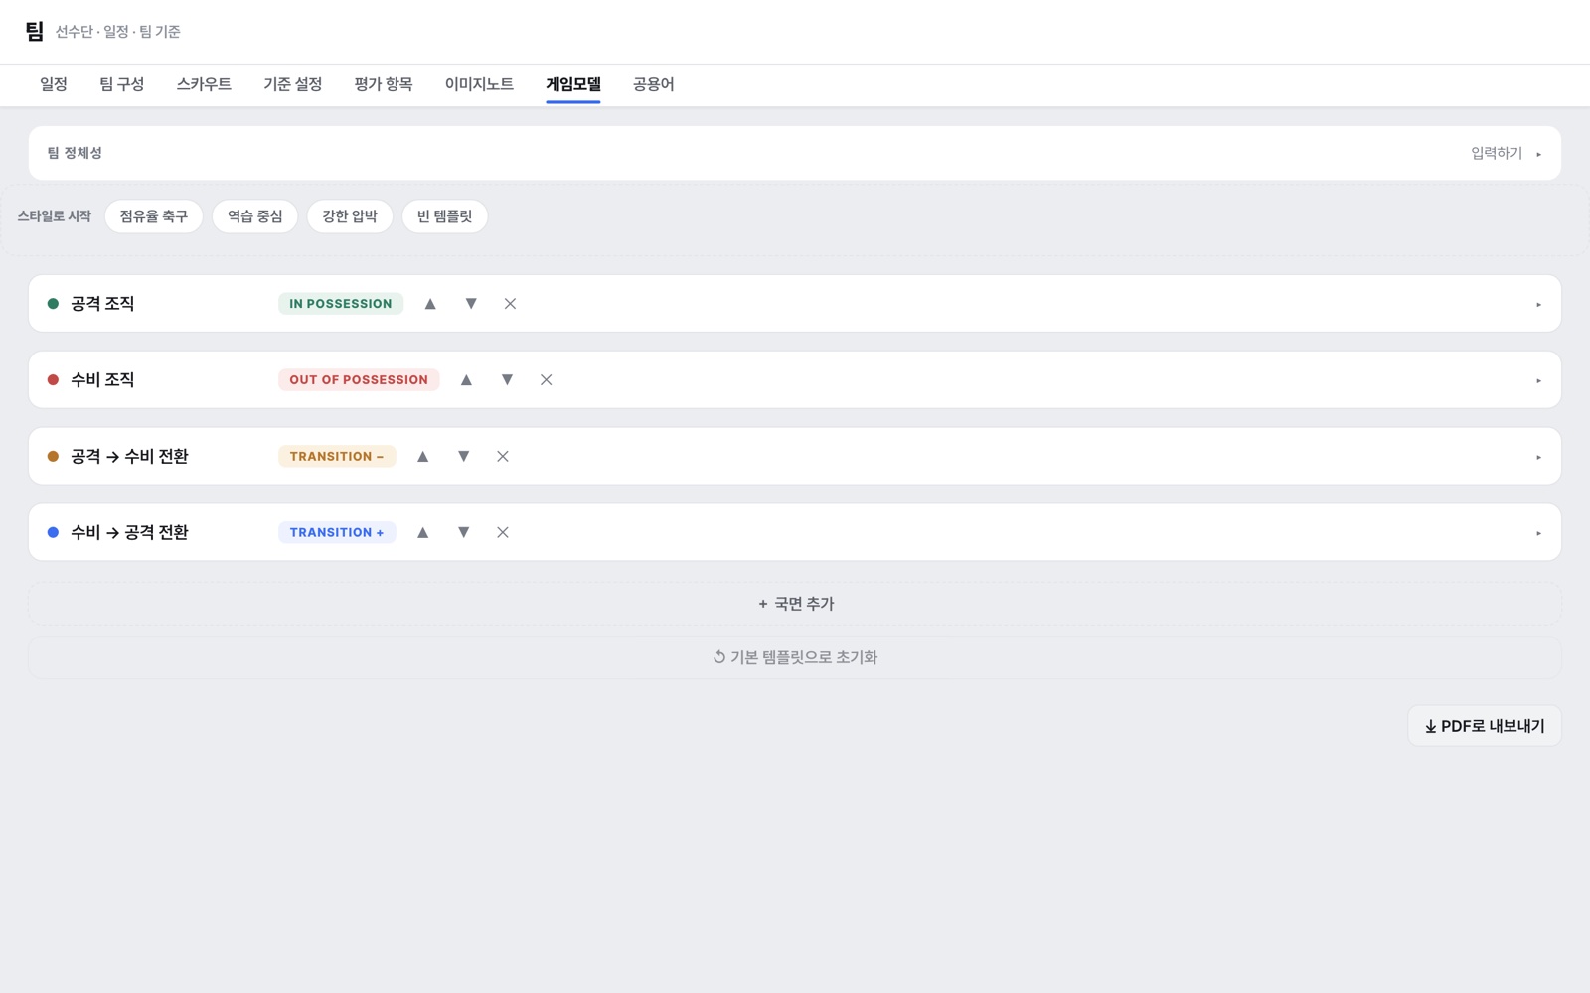The width and height of the screenshot is (1590, 993).
Task: Remove the 수비 조직 phase
Action: (546, 380)
